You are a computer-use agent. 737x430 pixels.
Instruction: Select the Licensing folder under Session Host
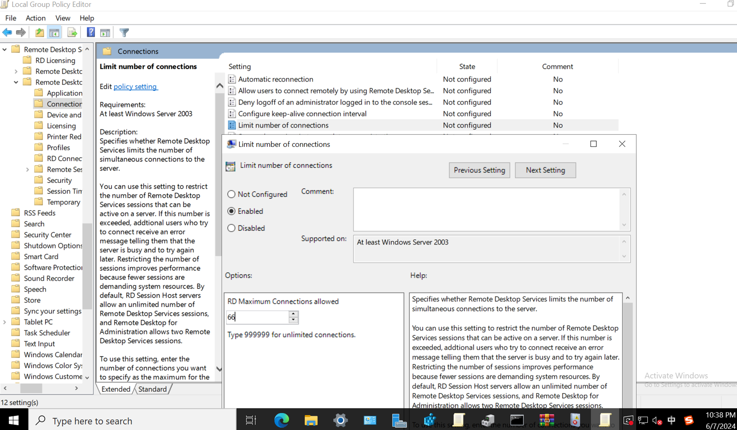(x=61, y=126)
